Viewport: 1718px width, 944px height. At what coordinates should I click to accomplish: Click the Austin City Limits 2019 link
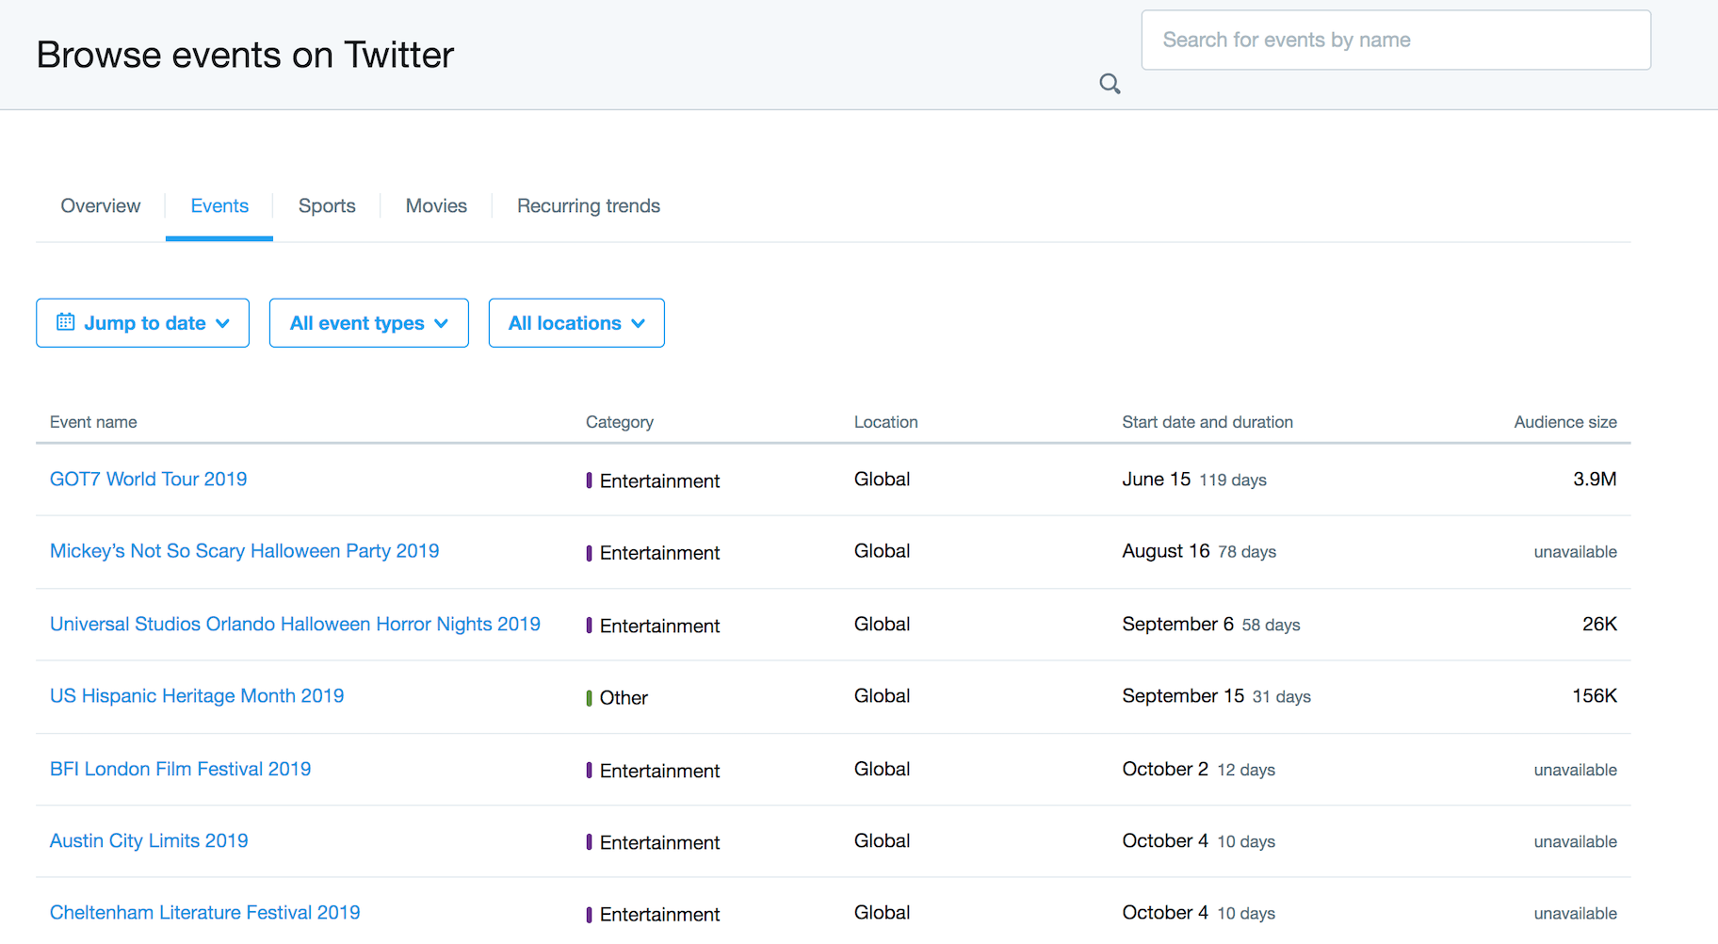coord(149,840)
